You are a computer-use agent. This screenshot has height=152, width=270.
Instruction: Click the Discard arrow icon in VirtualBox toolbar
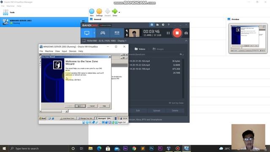click(108, 11)
